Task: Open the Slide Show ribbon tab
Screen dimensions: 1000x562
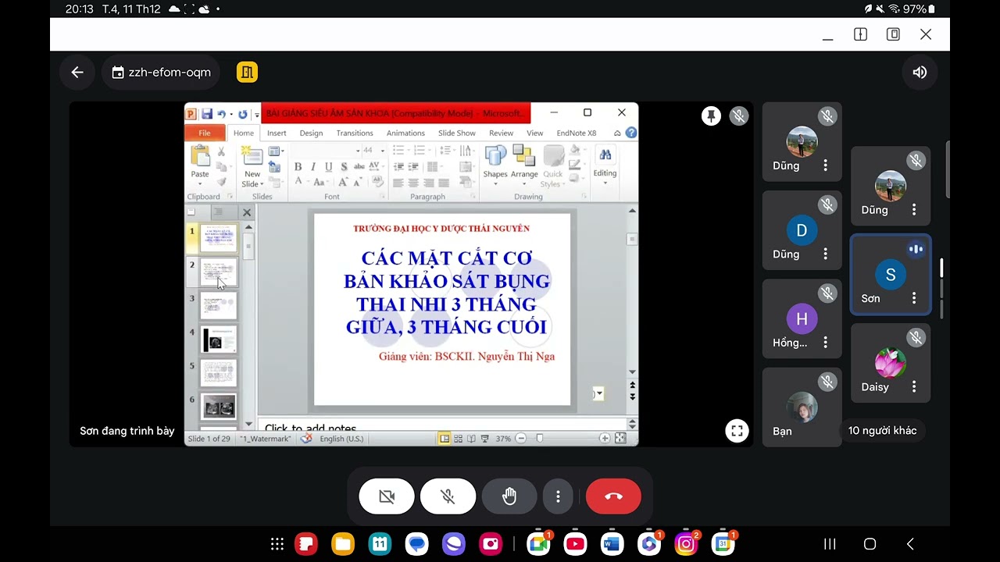Action: pyautogui.click(x=457, y=133)
